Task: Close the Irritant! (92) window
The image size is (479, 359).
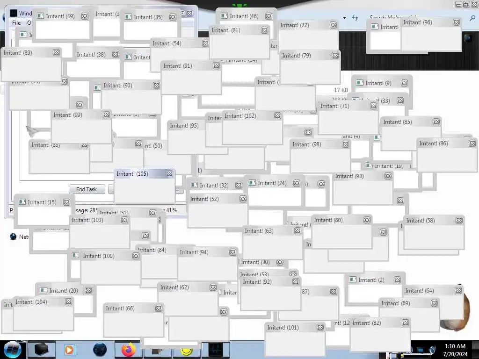Action: (x=296, y=281)
